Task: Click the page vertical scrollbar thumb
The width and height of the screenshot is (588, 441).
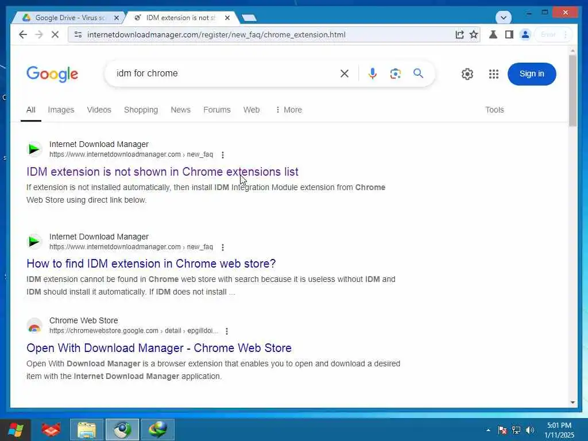Action: click(x=572, y=90)
